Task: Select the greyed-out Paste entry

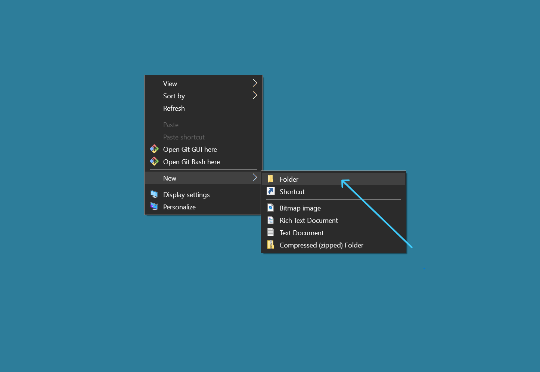Action: (x=171, y=125)
